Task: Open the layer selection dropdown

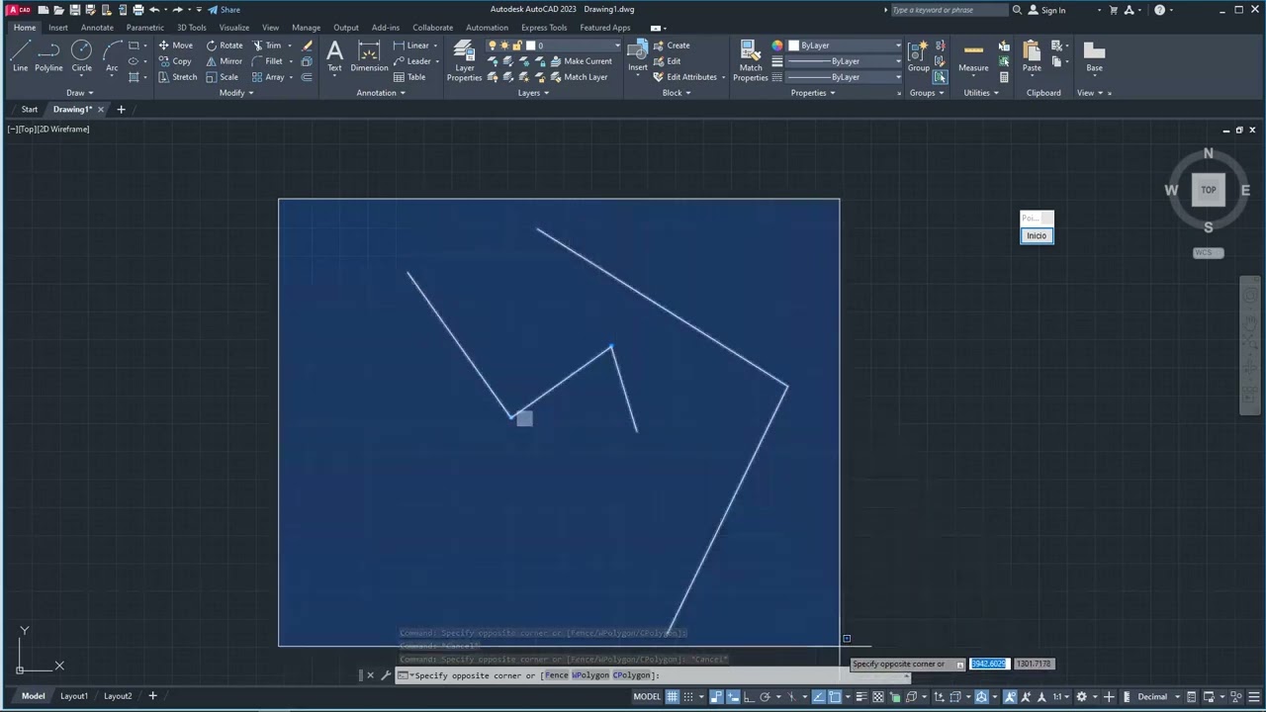Action: click(x=554, y=45)
